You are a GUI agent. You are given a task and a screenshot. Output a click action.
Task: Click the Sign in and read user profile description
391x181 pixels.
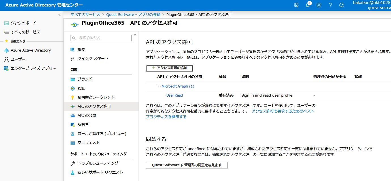click(x=267, y=95)
